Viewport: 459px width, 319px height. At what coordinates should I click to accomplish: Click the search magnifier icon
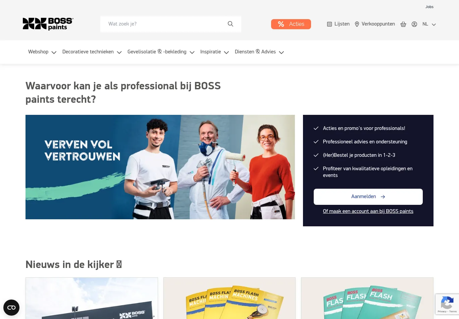(x=231, y=24)
